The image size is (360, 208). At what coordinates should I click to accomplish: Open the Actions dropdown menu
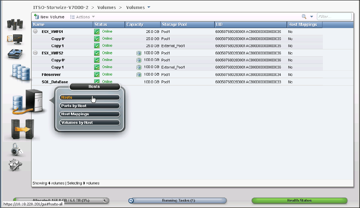point(82,17)
